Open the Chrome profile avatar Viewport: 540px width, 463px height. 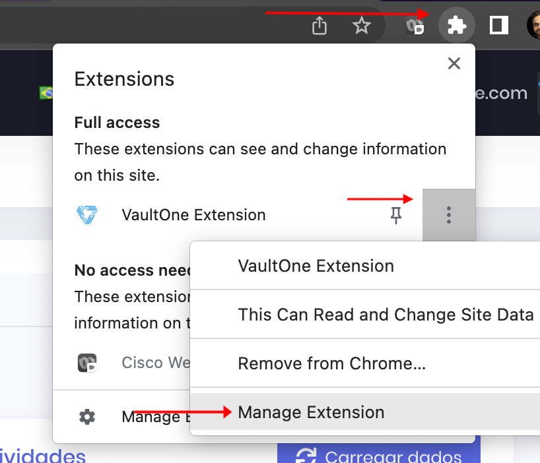pos(533,26)
